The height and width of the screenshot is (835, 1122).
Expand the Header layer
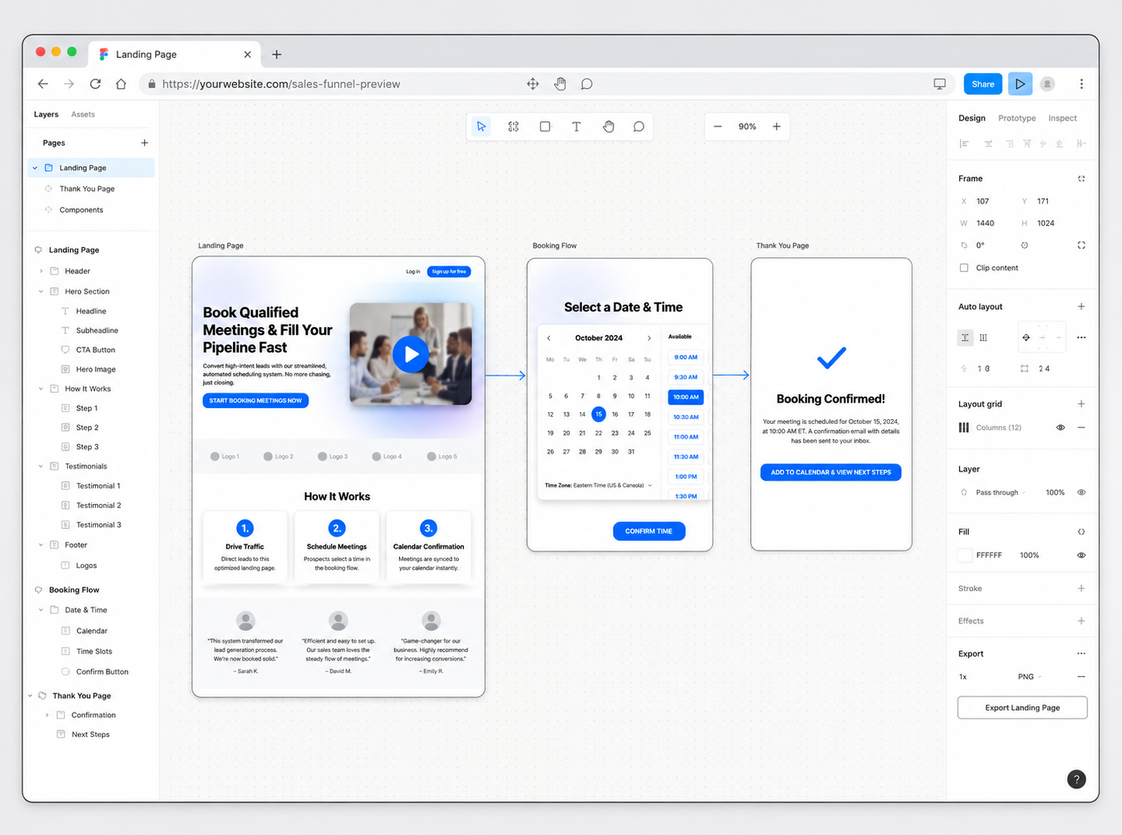pos(41,271)
